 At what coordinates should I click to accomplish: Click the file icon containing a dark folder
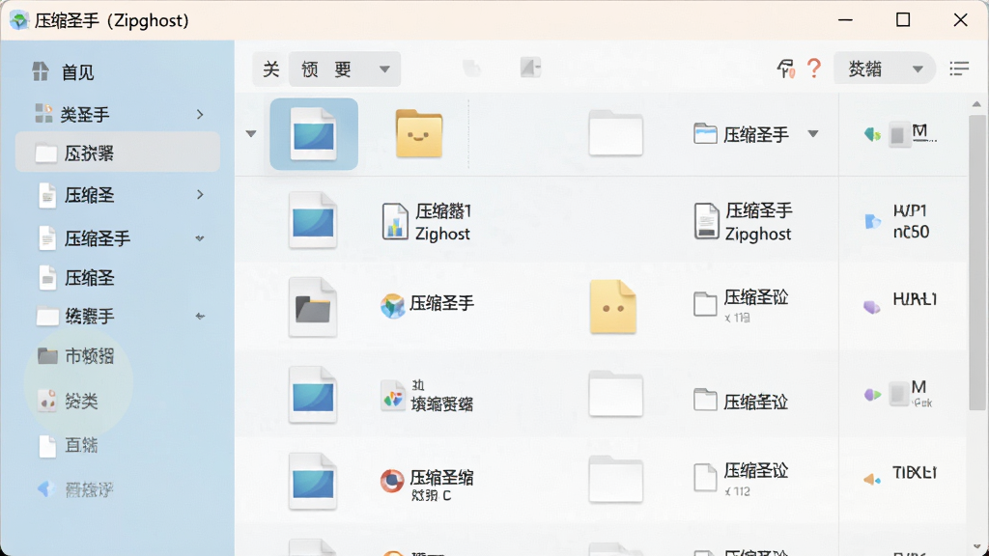(314, 307)
